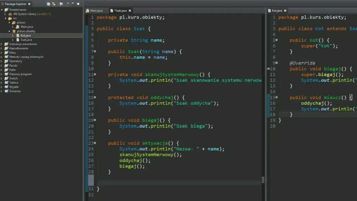Click the override marker on Kot line 10
The height and width of the screenshot is (201, 357).
[x=268, y=68]
